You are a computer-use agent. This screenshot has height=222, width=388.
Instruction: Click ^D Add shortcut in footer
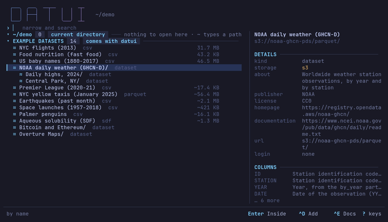(x=308, y=214)
